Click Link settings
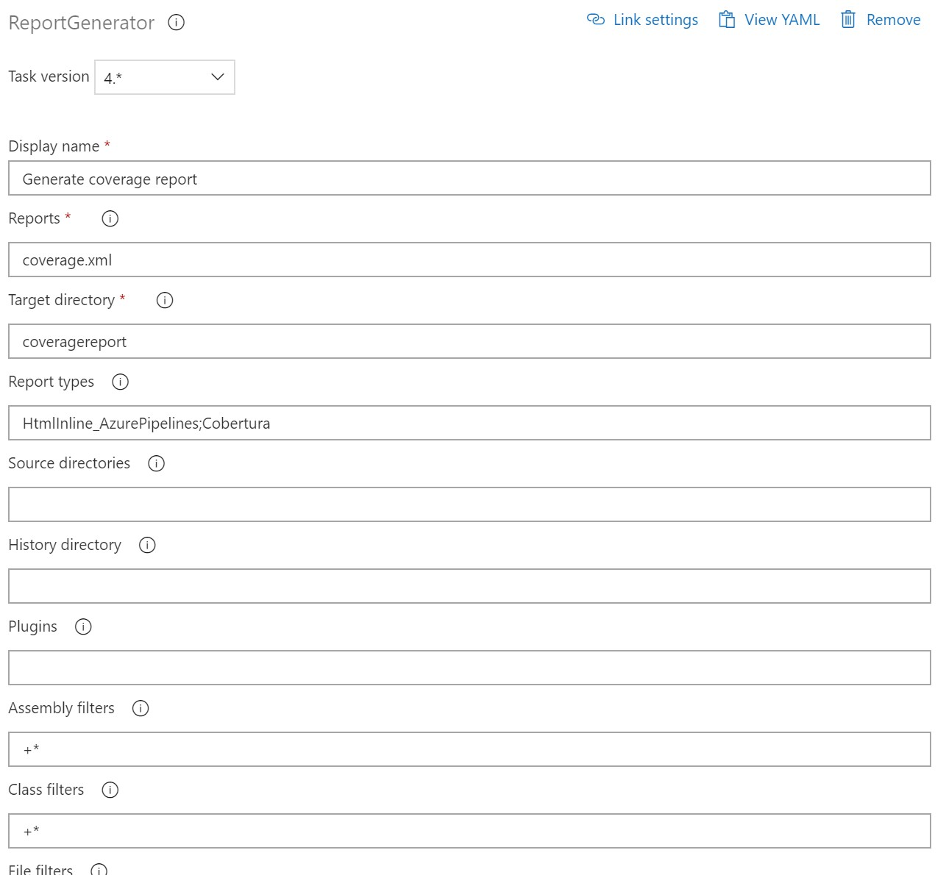This screenshot has height=875, width=946. pos(642,20)
